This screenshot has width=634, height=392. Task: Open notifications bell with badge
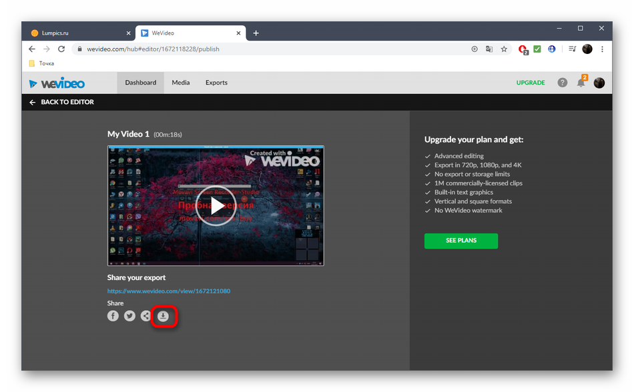coord(581,83)
